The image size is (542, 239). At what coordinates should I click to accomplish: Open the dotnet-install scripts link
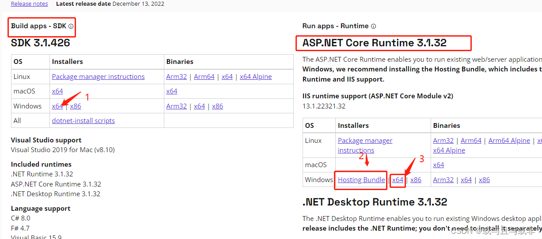[x=83, y=120]
